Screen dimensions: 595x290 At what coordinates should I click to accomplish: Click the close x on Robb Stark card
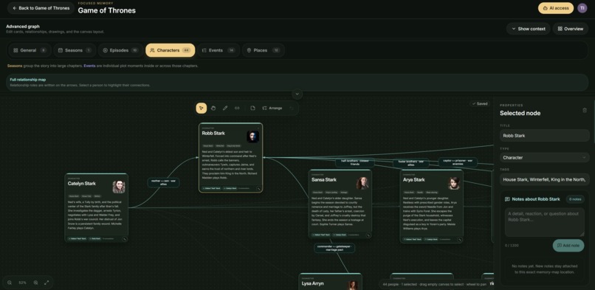coord(258,128)
